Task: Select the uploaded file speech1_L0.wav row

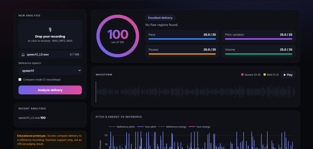Action: (x=50, y=54)
